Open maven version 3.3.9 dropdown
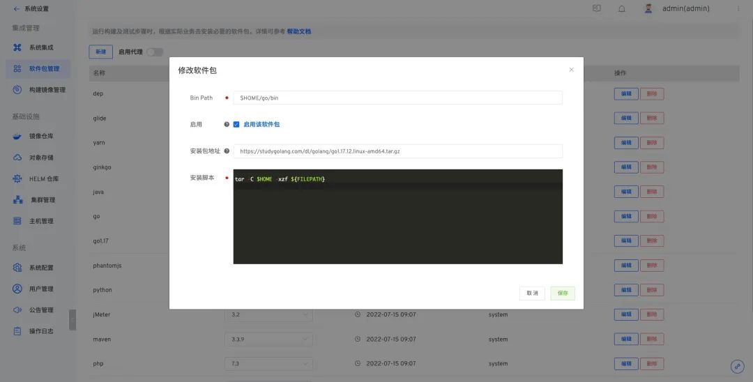The width and height of the screenshot is (753, 382). coord(269,339)
